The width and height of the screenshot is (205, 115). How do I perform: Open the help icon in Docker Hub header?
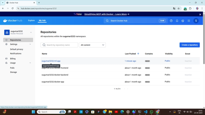pos(171,21)
